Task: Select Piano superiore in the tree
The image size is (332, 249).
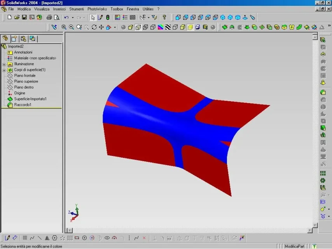Action: point(26,81)
